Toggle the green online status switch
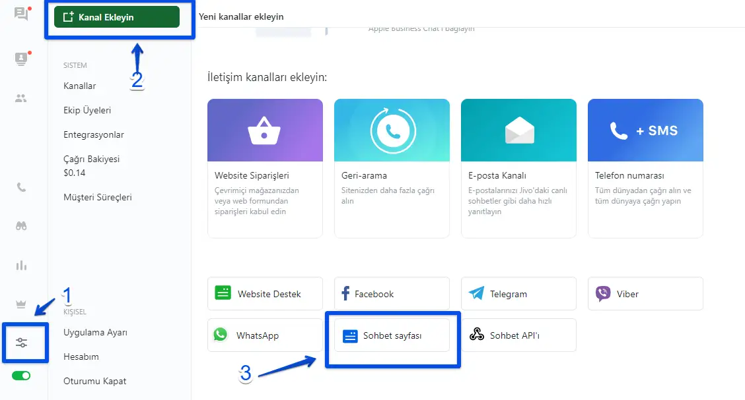The width and height of the screenshot is (745, 400). 21,376
